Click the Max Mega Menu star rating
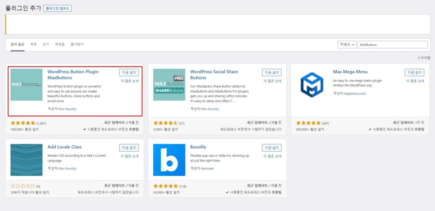This screenshot has width=435, height=211. tap(308, 123)
